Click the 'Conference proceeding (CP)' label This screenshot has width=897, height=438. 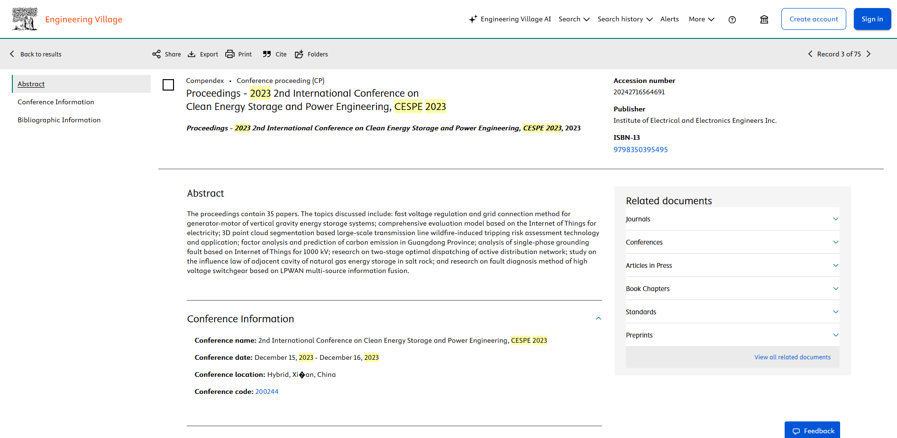(281, 81)
